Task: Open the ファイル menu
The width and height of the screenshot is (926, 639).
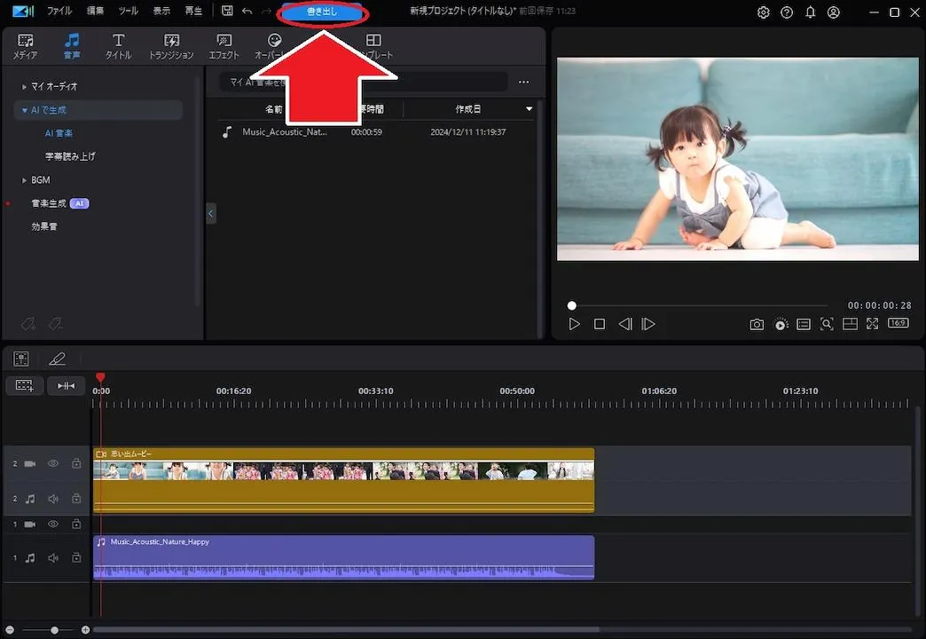Action: (x=59, y=11)
